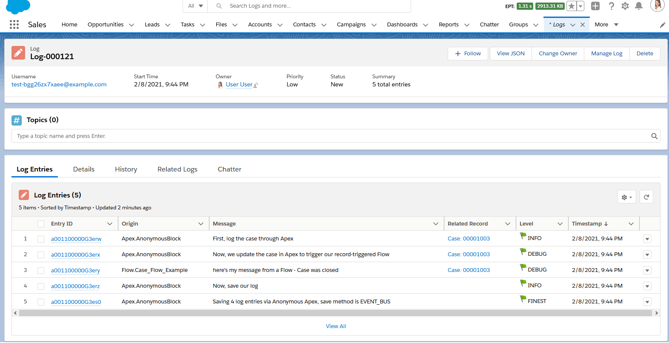Close the Logs tab with X
Viewport: 669px width, 343px height.
pos(583,25)
